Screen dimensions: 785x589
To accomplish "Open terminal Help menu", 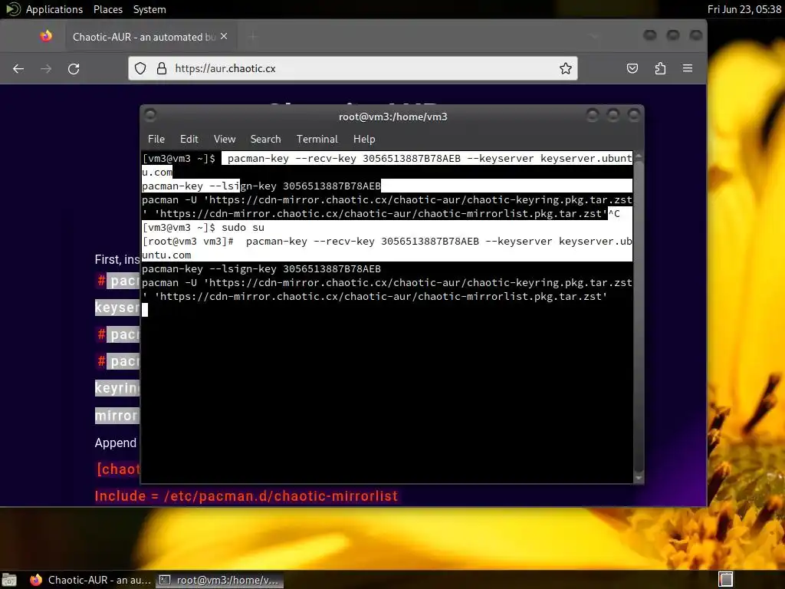I will click(x=364, y=140).
